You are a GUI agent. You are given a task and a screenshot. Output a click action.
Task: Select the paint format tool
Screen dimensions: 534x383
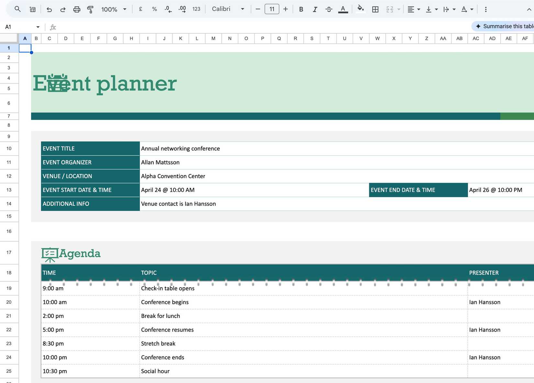[x=90, y=9]
